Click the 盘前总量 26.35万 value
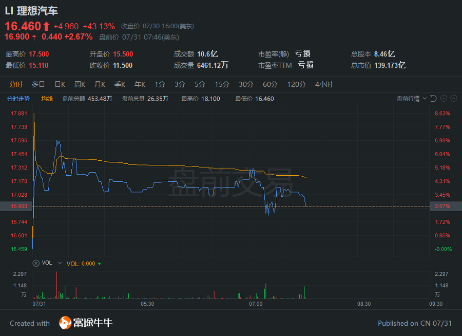The width and height of the screenshot is (462, 336). (158, 99)
